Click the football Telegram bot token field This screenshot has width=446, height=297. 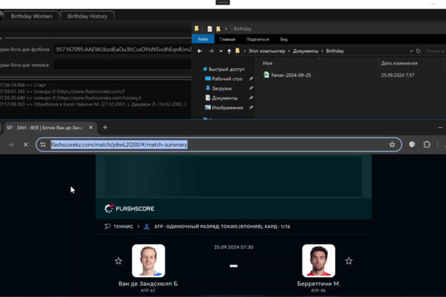pyautogui.click(x=123, y=50)
